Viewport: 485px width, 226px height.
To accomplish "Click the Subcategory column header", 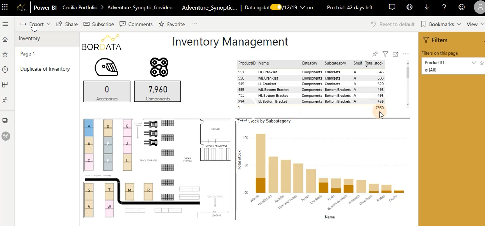I will [x=335, y=63].
